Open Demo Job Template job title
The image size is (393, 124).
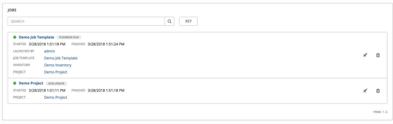tap(36, 37)
